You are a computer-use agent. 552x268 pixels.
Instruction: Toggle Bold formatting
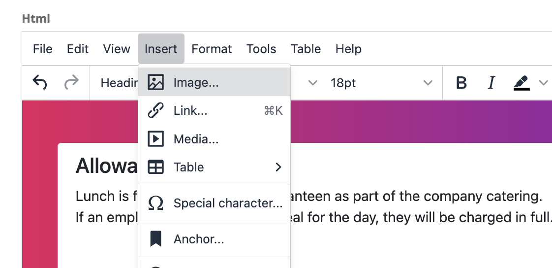(461, 83)
